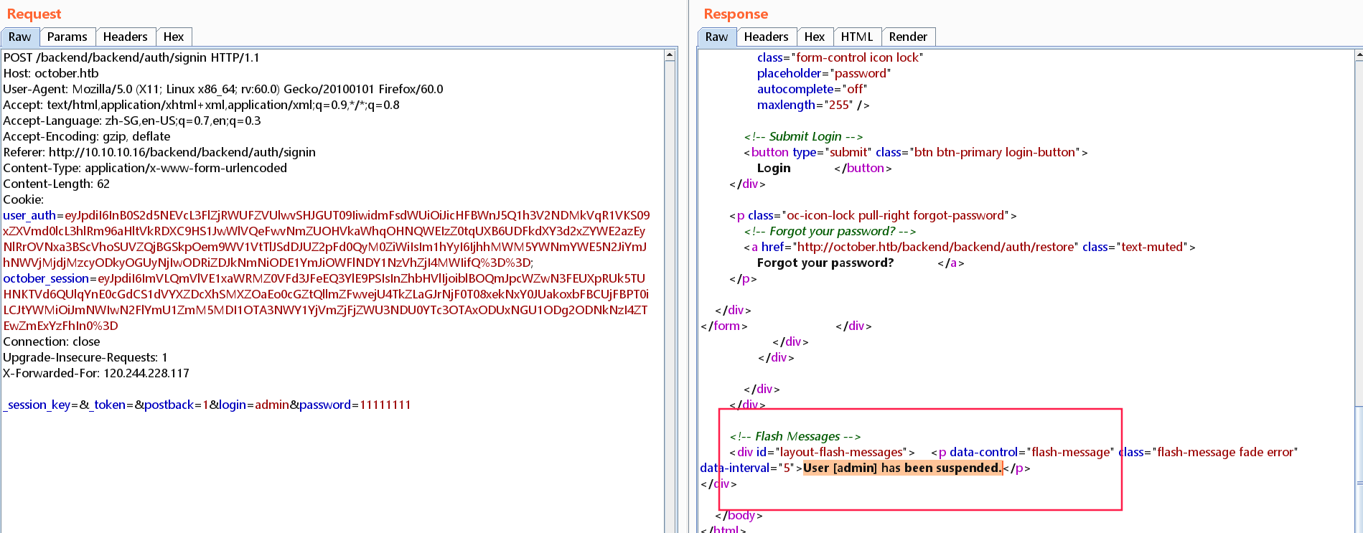
Task: Open the Response HTML tab
Action: coord(857,37)
